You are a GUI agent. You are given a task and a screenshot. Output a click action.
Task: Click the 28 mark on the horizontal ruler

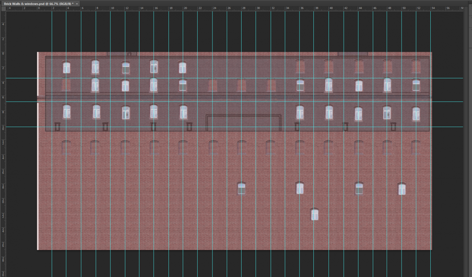[243, 8]
